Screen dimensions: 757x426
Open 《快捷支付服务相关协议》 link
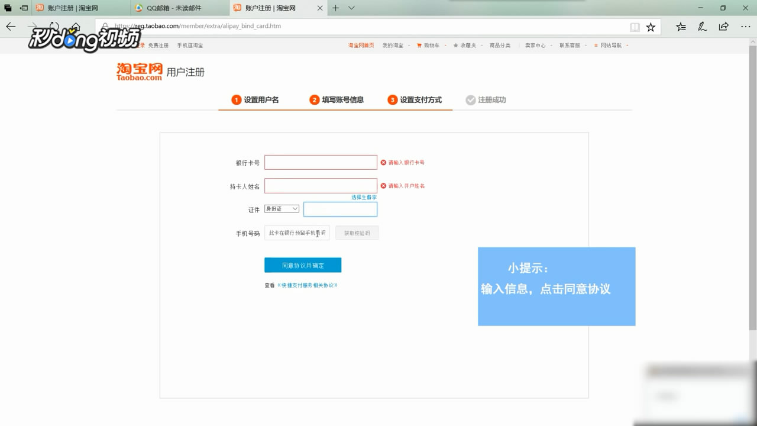[x=308, y=285]
